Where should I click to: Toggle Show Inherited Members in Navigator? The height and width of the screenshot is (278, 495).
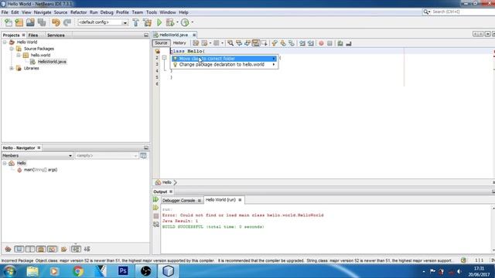point(8,249)
